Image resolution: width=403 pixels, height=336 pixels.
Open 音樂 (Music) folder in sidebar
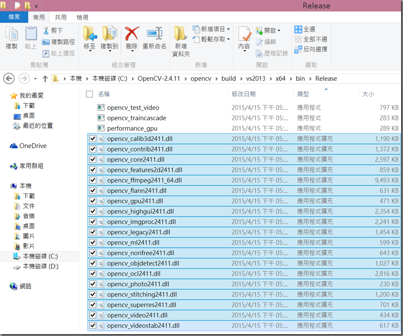[24, 216]
